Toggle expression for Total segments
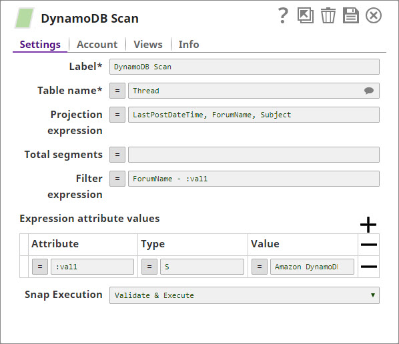Viewport: 399px width, 344px height. pos(117,155)
